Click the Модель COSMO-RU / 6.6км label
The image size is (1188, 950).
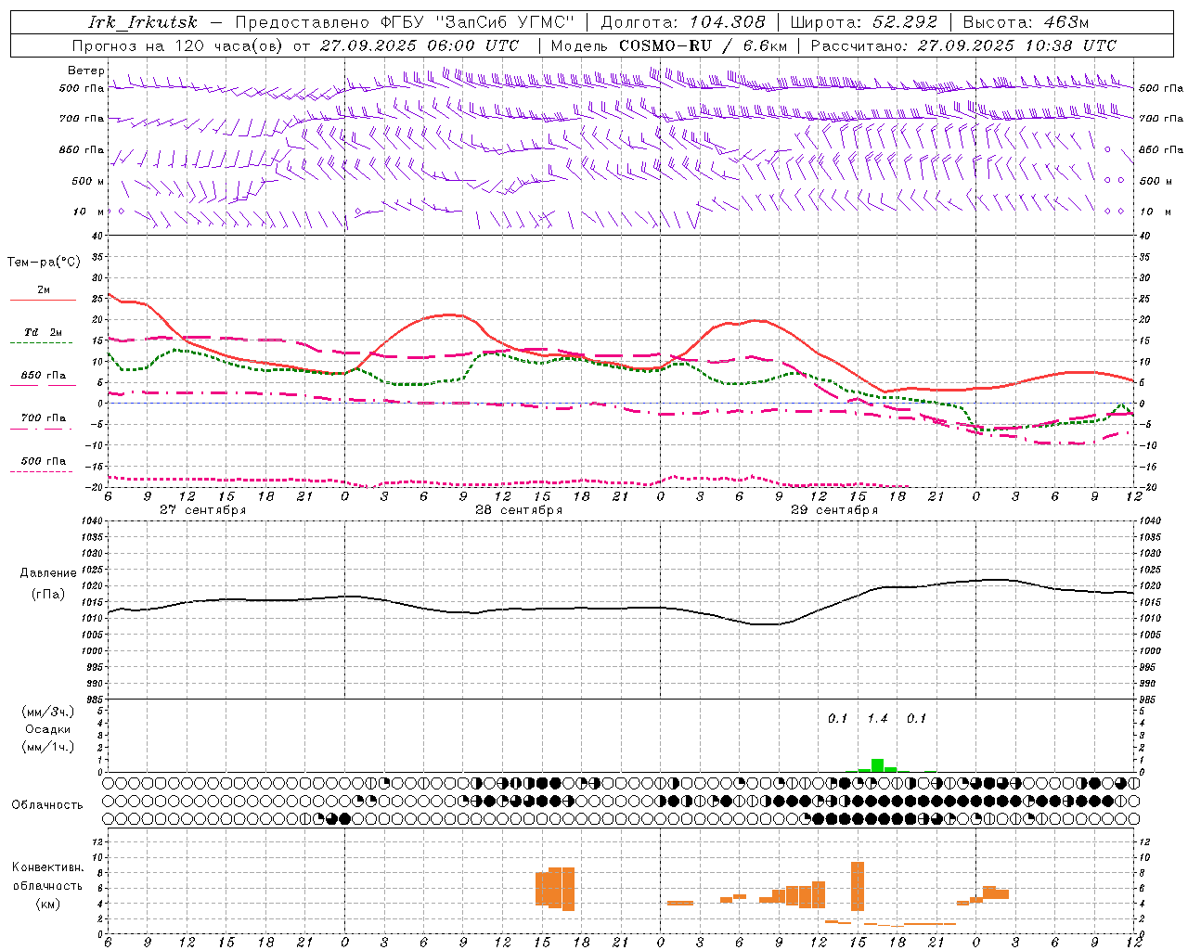click(x=669, y=45)
